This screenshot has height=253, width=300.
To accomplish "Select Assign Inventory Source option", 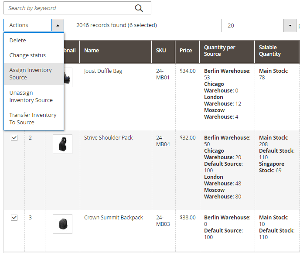I will (31, 74).
